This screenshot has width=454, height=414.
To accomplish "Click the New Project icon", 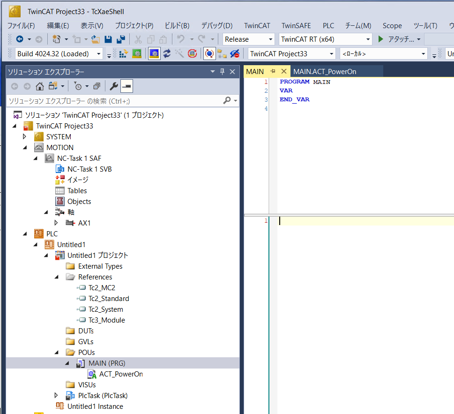I will coord(56,39).
